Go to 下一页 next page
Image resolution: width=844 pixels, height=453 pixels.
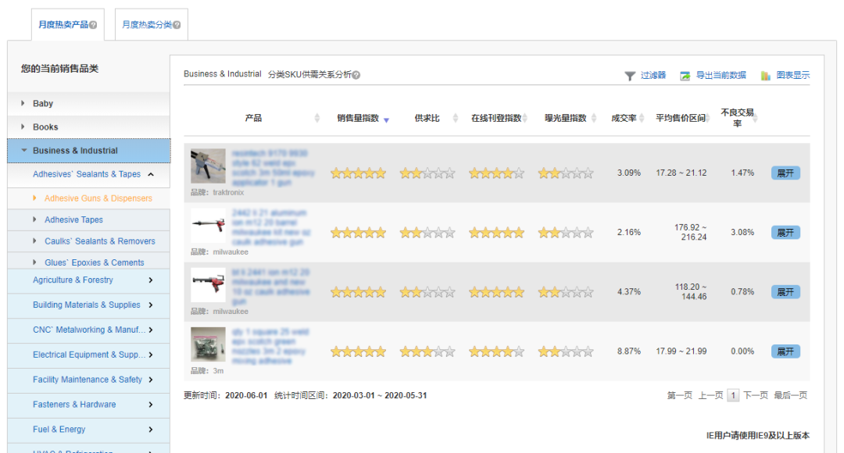click(756, 395)
